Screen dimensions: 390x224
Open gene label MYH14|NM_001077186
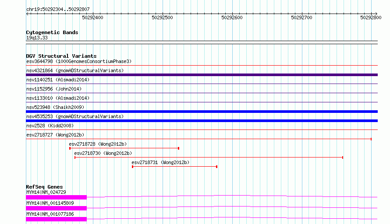click(50, 214)
